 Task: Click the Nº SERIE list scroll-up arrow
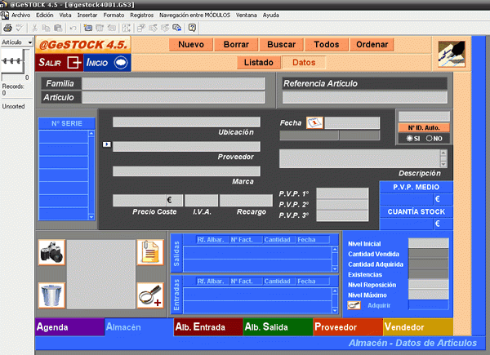click(x=91, y=133)
